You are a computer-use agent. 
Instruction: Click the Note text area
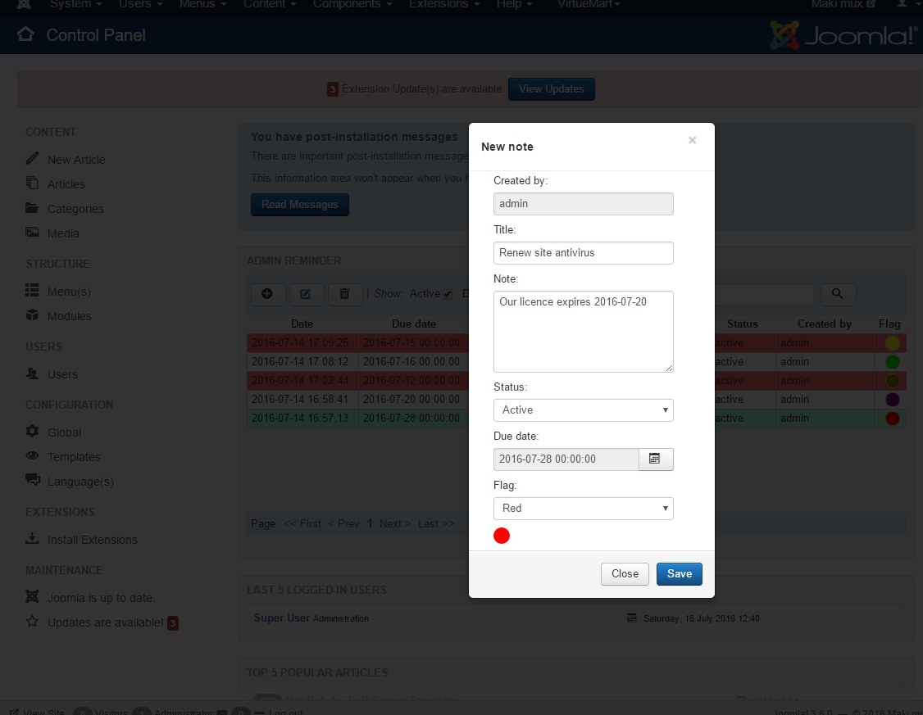tap(583, 332)
